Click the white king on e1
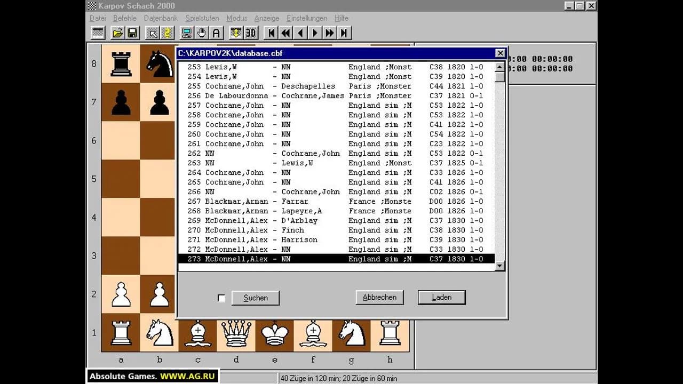This screenshot has width=683, height=384. [x=274, y=333]
